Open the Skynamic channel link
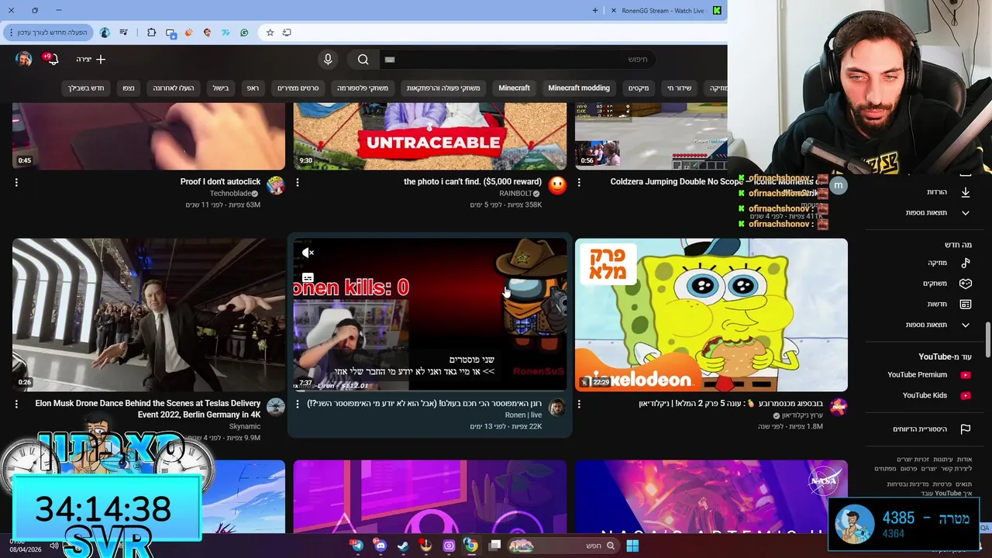 245,426
